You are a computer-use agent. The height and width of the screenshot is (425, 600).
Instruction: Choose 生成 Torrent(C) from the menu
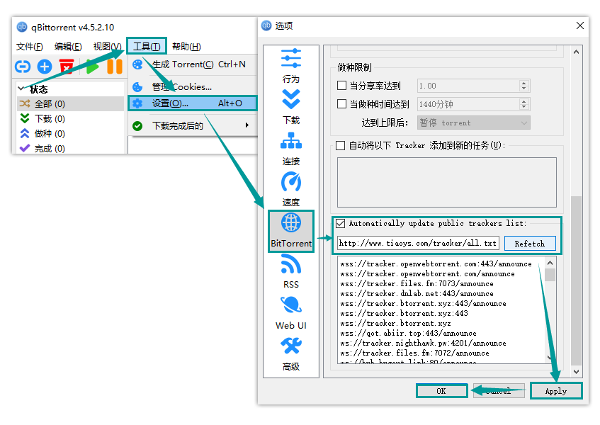pyautogui.click(x=193, y=64)
